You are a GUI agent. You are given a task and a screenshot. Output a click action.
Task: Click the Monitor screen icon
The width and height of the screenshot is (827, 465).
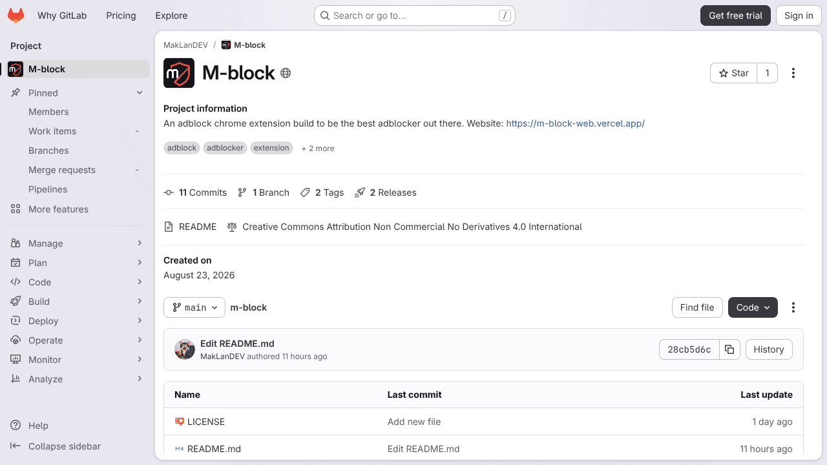[16, 360]
